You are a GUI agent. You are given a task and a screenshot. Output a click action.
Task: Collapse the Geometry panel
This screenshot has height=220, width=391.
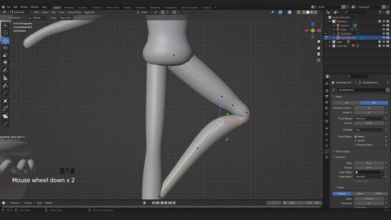tap(340, 157)
